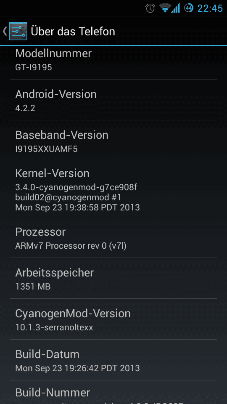
Task: Tap the 10.1.3-serranoltexx version text
Action: coord(54,327)
